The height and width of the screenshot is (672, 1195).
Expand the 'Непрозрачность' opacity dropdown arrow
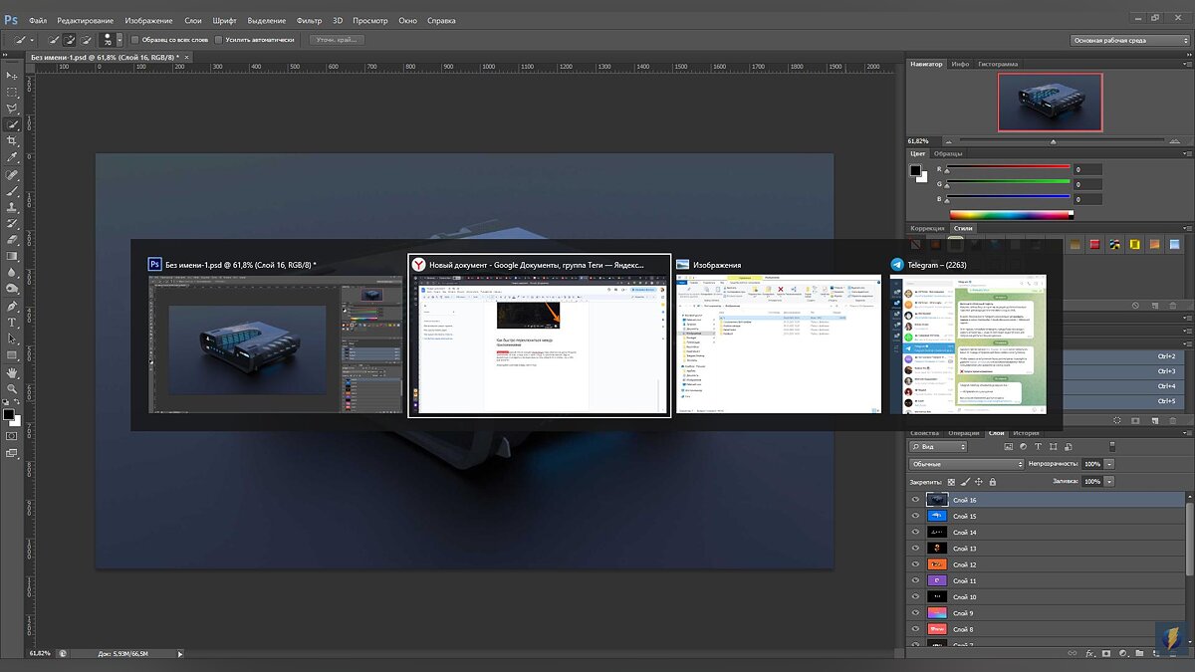pos(1109,464)
